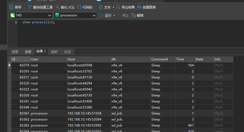Click the db column header

click(131, 59)
